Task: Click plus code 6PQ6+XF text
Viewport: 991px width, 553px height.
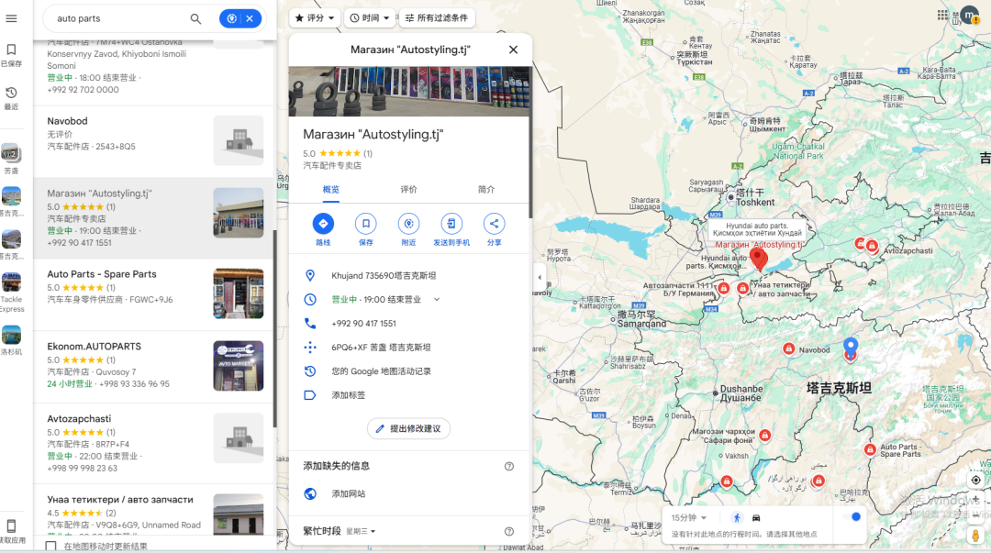Action: click(381, 347)
